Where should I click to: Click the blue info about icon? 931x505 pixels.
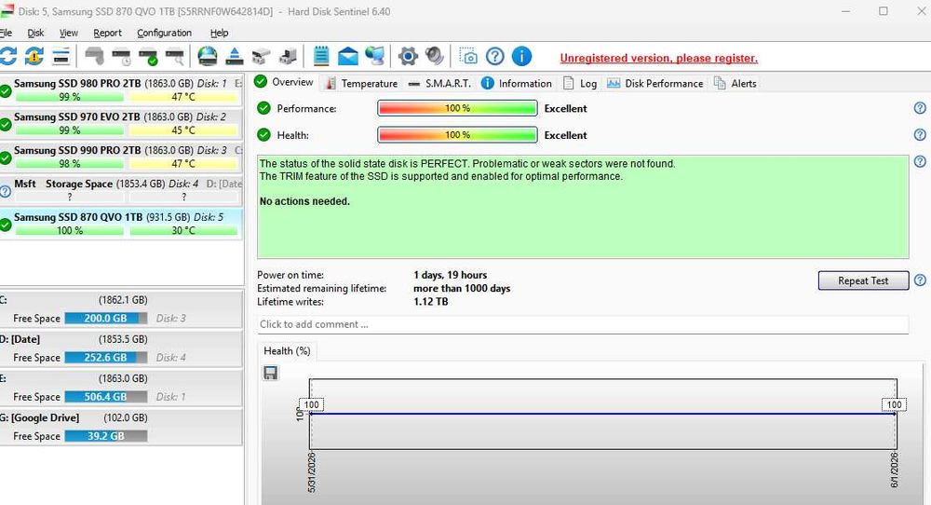[x=521, y=57]
